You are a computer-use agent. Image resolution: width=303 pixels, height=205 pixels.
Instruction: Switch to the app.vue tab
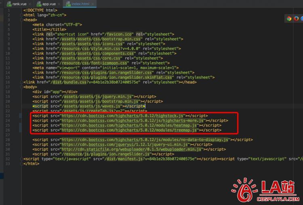[48, 4]
